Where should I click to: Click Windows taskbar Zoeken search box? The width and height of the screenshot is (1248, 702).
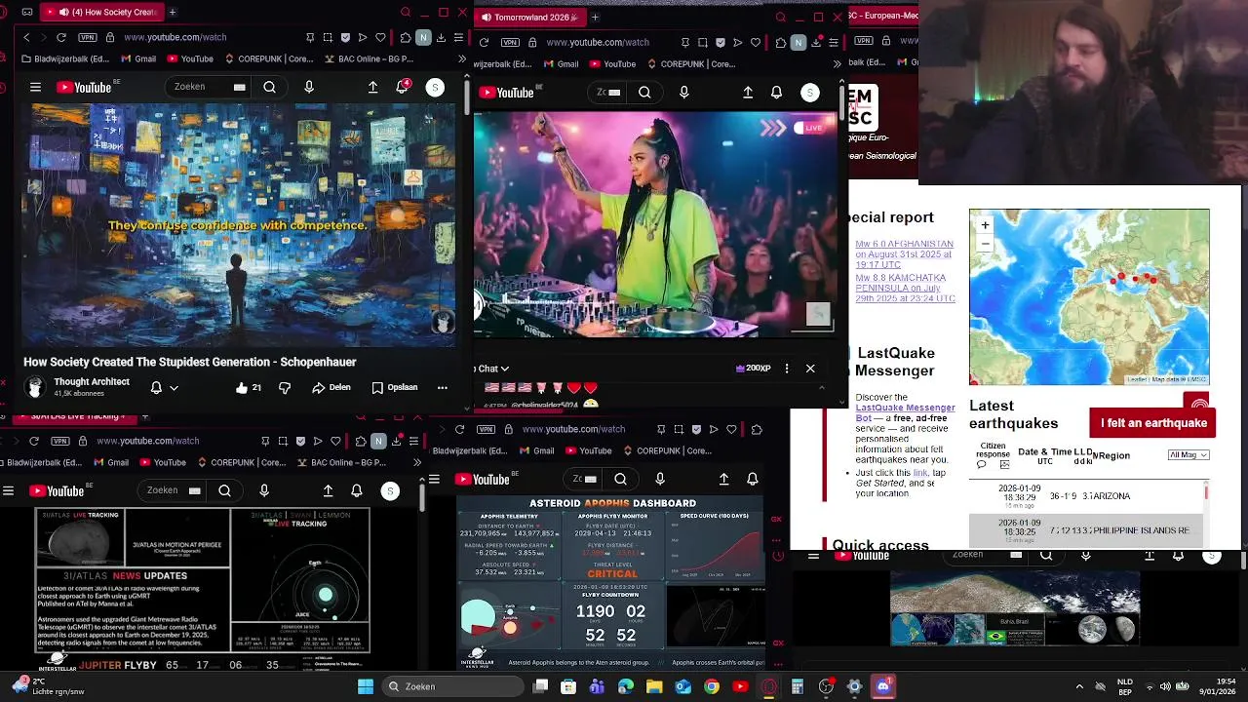click(451, 686)
